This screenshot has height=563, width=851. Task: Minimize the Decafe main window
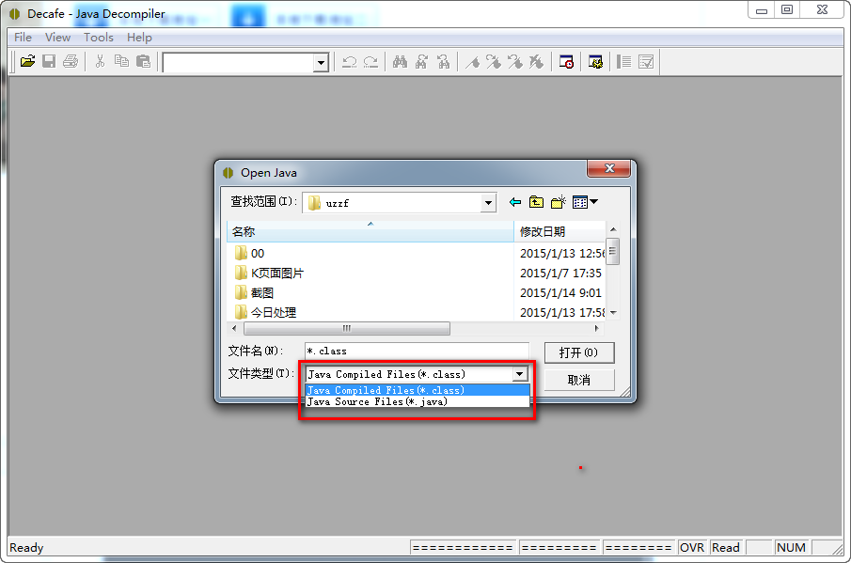(x=762, y=9)
